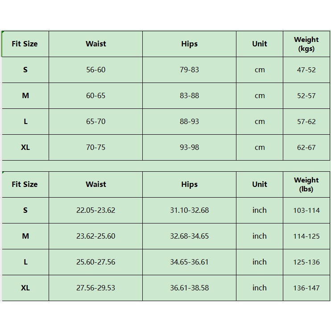Select the weight cell showing 52-57
This screenshot has height=331, width=331.
pyautogui.click(x=306, y=96)
